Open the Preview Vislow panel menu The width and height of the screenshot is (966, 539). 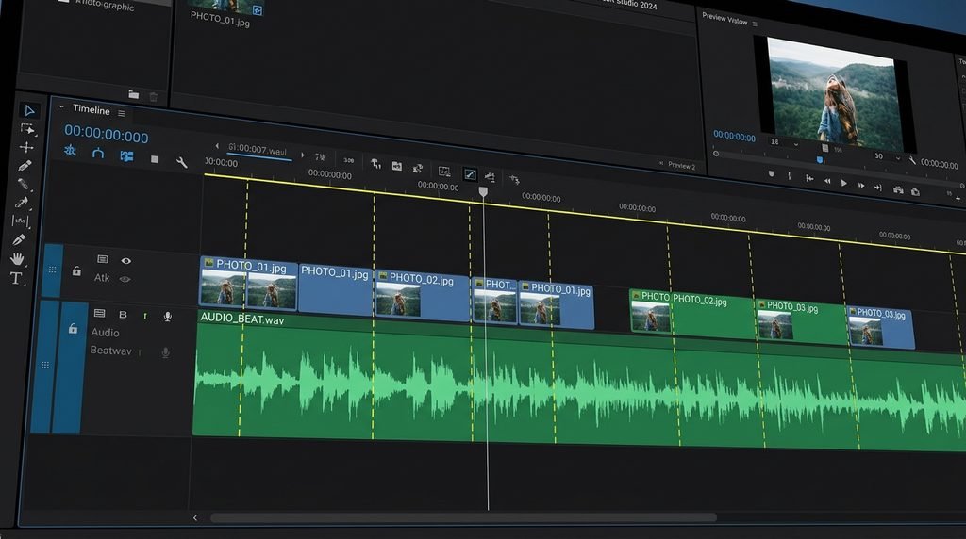tap(755, 24)
